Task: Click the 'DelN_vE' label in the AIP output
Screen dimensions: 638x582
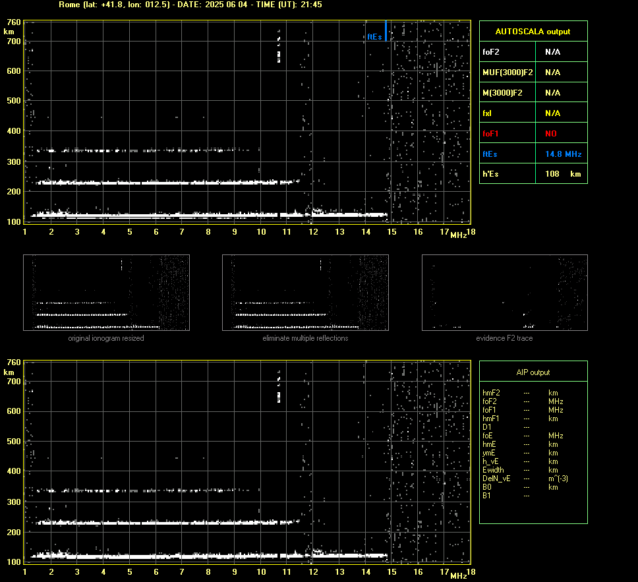Action: (x=496, y=479)
